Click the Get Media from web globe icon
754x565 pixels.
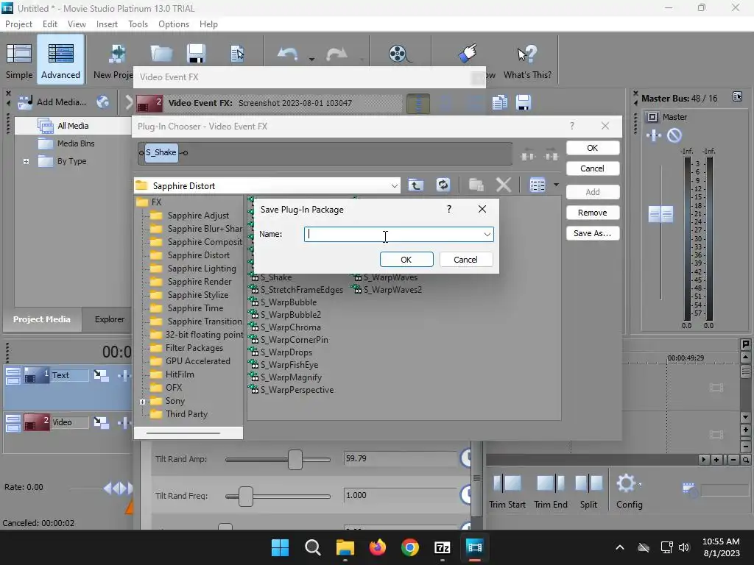(102, 102)
